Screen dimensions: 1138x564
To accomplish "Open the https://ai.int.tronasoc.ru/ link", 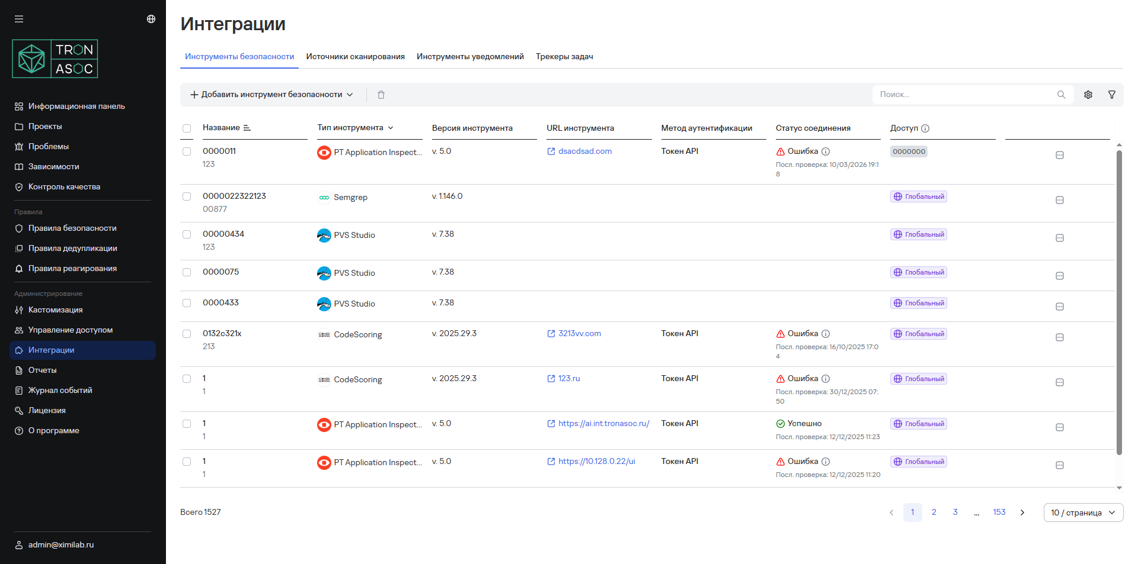I will pyautogui.click(x=603, y=424).
